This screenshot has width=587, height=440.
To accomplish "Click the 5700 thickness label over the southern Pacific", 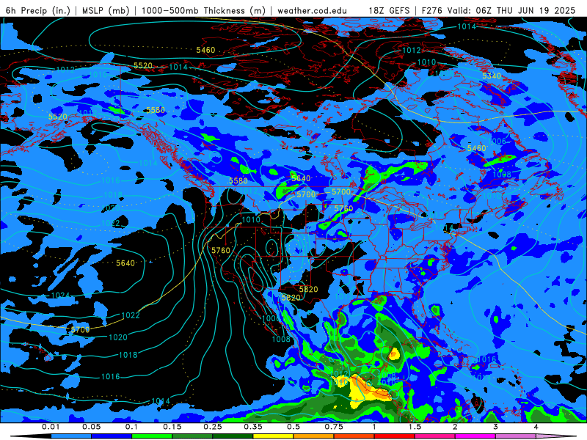I will point(80,329).
